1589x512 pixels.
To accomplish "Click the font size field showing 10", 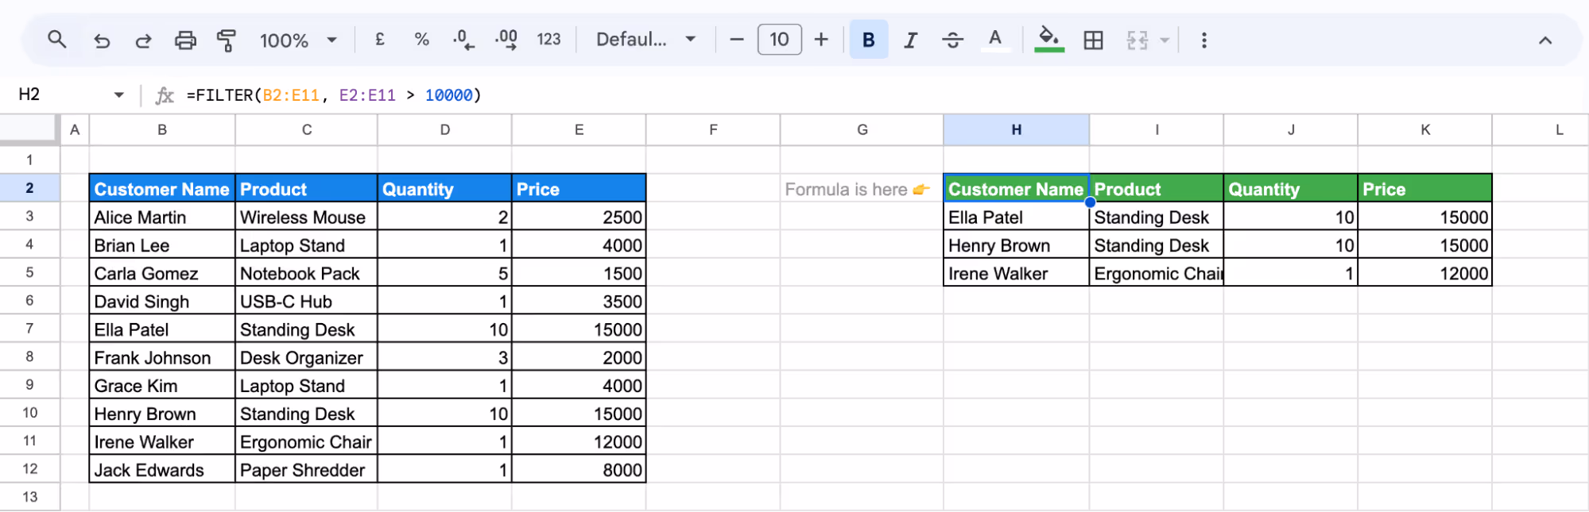I will 780,39.
